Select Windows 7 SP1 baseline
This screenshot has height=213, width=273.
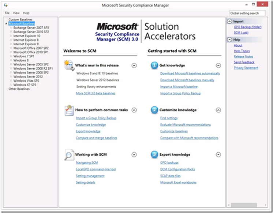click(24, 56)
